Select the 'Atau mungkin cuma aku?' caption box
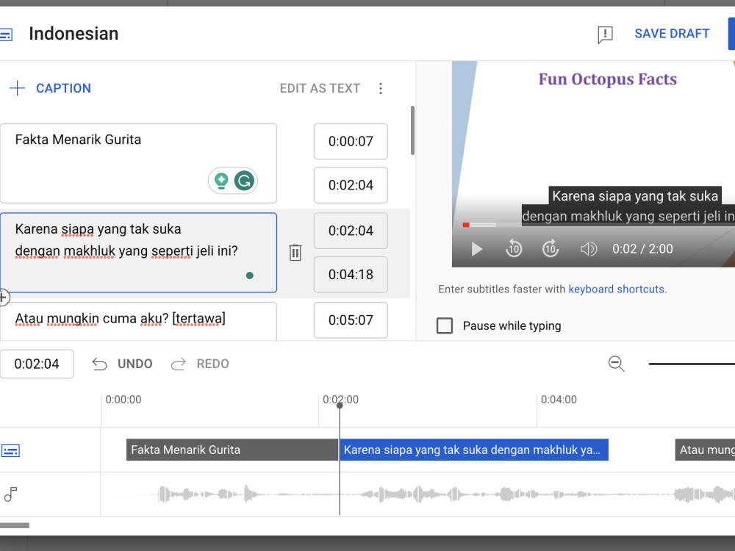 (138, 322)
